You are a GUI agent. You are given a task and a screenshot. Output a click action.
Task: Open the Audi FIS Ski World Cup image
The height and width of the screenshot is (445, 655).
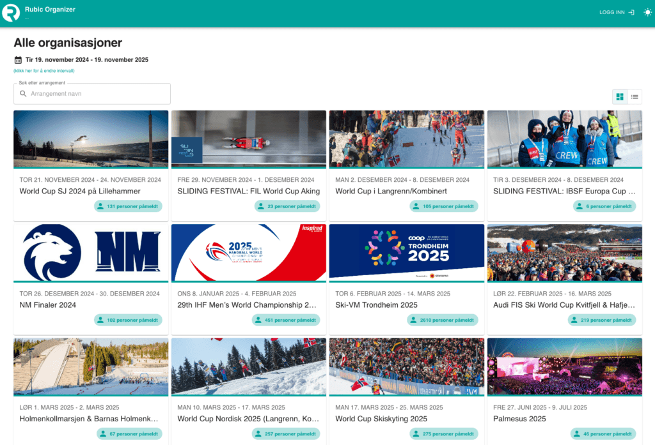point(565,253)
